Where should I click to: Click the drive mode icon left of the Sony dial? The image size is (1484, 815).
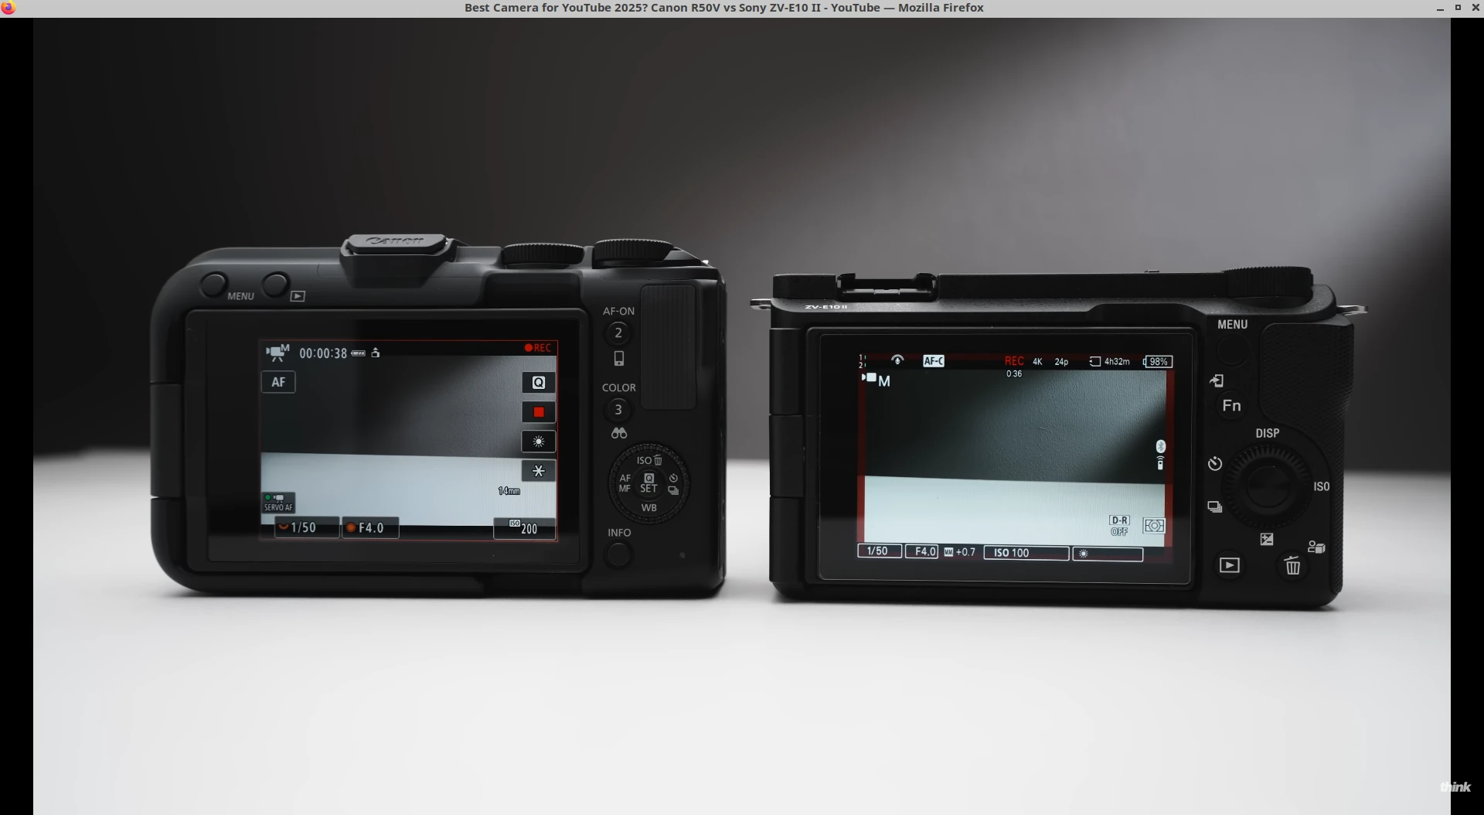click(x=1215, y=507)
